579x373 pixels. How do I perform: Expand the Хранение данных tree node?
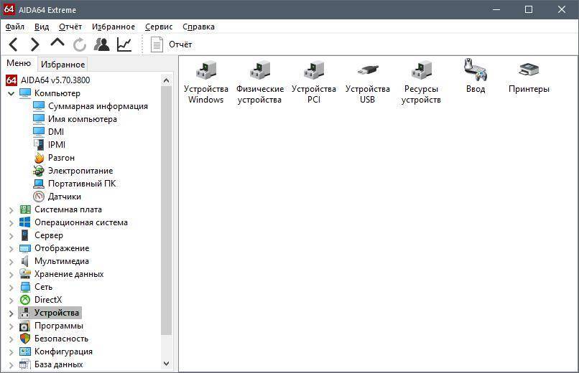tap(11, 274)
